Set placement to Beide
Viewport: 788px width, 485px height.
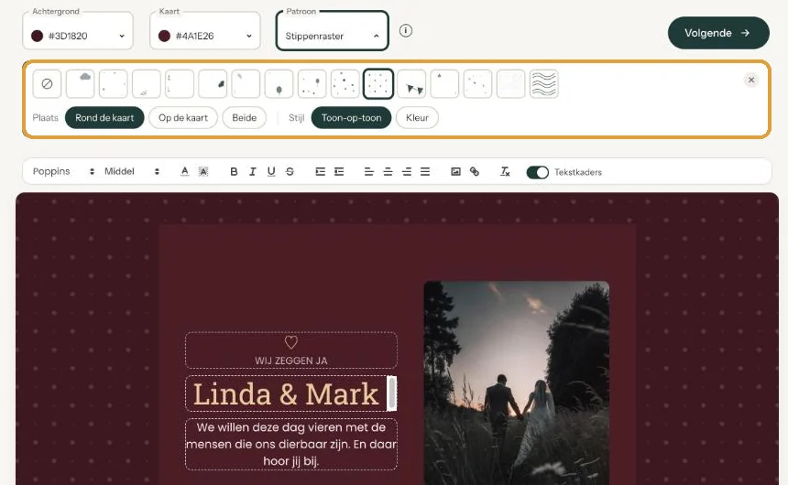tap(245, 118)
